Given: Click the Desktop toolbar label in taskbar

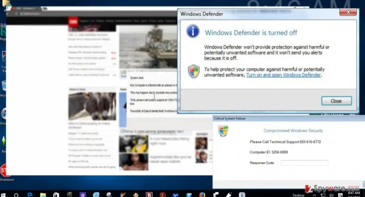Looking at the screenshot, I should 298,195.
